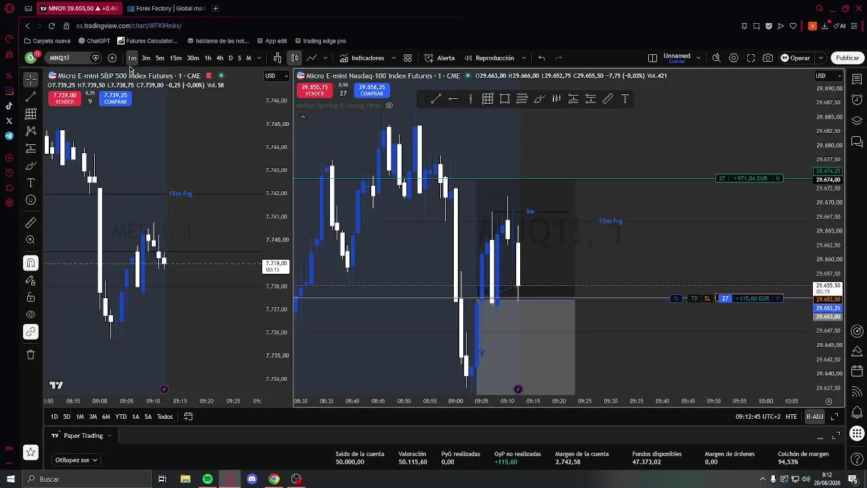This screenshot has height=488, width=867.
Task: Click the Publicar button
Action: (847, 58)
